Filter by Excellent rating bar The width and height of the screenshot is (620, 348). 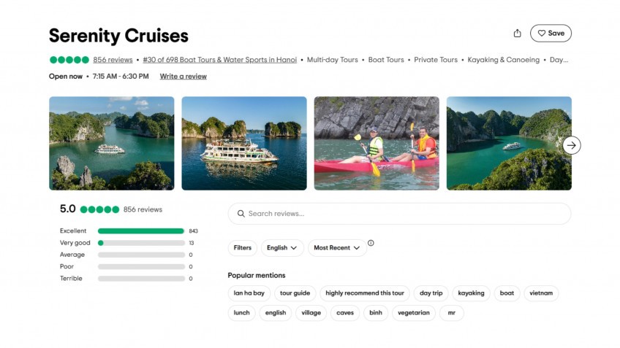(x=140, y=231)
